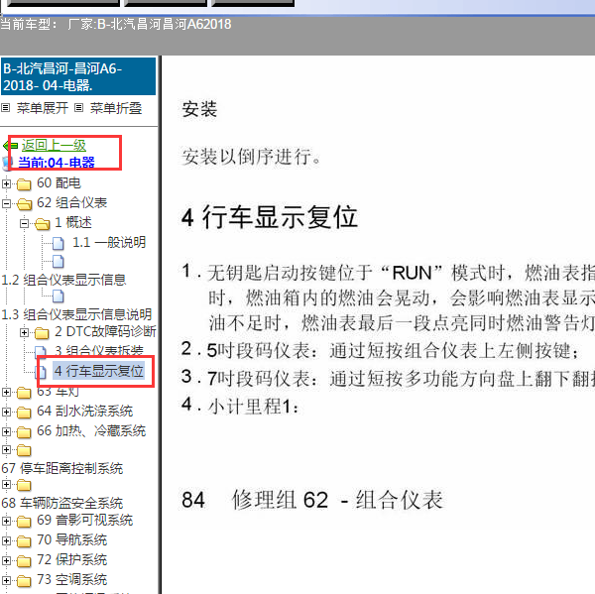Select the 60 配电 tree item

point(59,182)
